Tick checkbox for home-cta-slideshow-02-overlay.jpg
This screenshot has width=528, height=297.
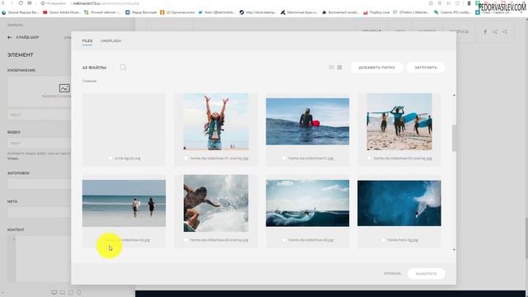370,158
